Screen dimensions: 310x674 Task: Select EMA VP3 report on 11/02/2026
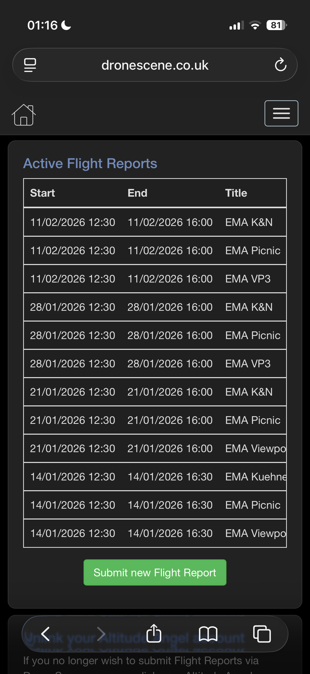248,279
